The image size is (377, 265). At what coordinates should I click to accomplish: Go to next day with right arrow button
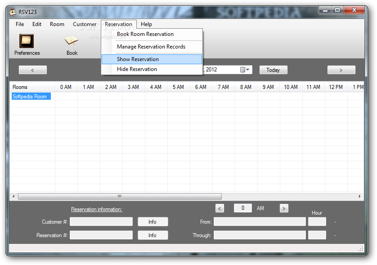point(341,70)
